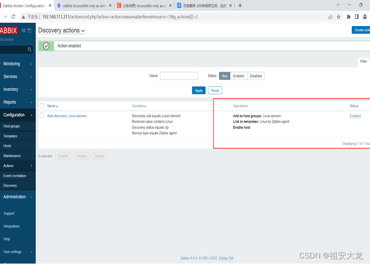The width and height of the screenshot is (370, 264).
Task: Open the browser side panel icon
Action: (357, 17)
